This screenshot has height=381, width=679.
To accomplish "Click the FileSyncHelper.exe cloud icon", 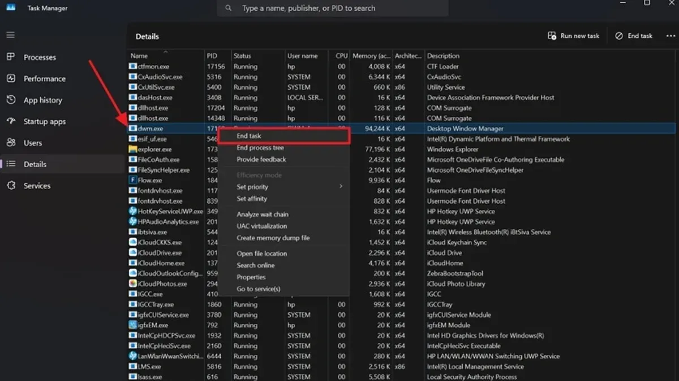I will tap(133, 170).
